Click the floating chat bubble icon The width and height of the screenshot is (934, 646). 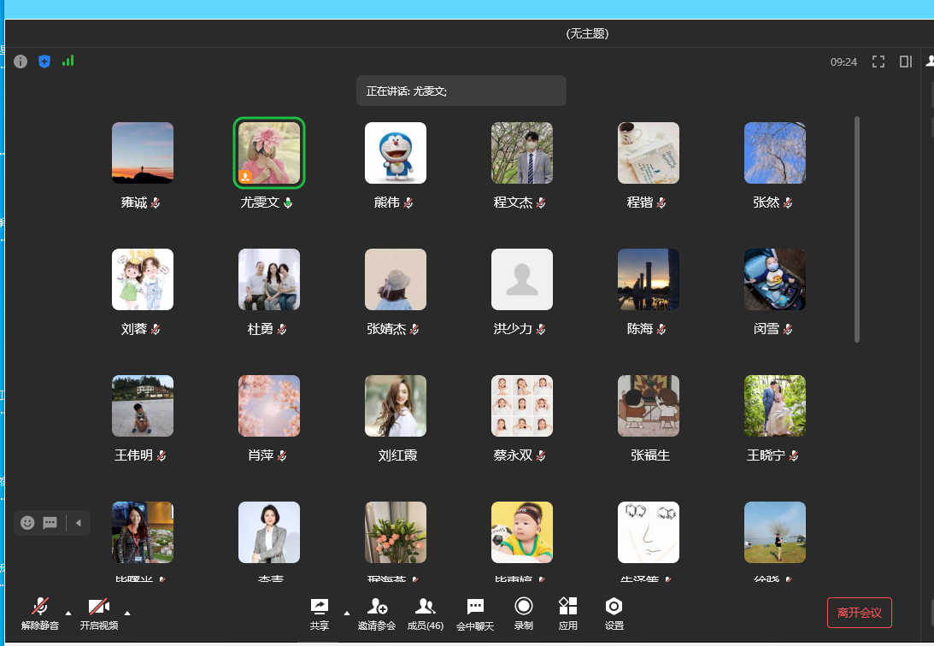click(x=50, y=523)
